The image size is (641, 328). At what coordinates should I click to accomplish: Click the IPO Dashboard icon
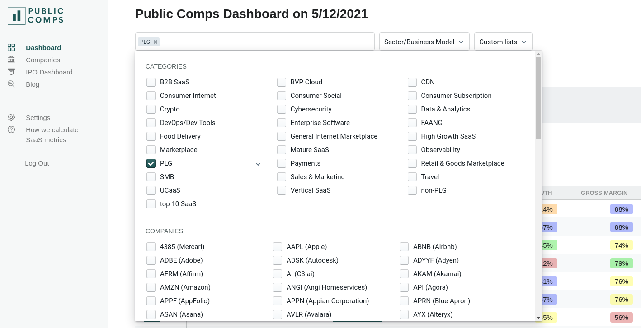coord(11,72)
